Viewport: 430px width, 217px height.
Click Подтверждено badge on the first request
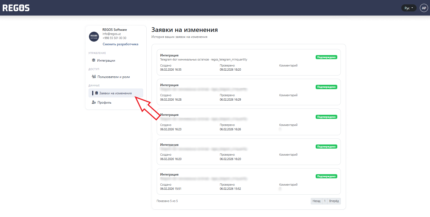pyautogui.click(x=326, y=57)
